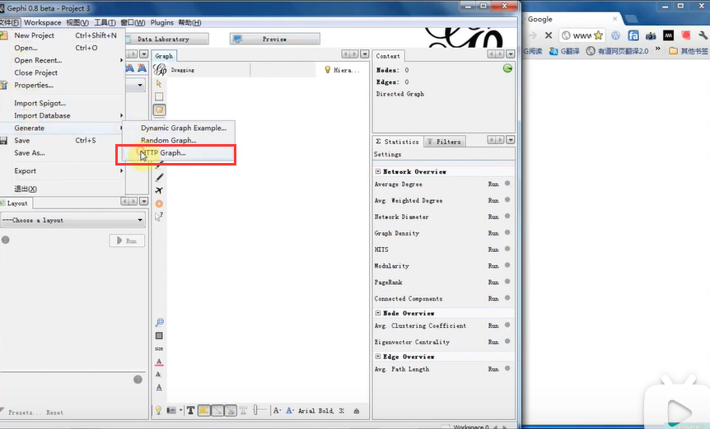This screenshot has height=429, width=710.
Task: Choose Import Spigot menu item
Action: [62, 103]
